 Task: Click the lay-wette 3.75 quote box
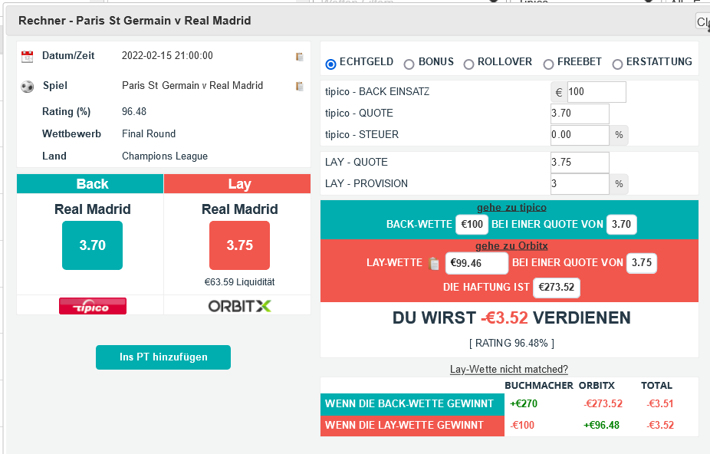click(x=641, y=263)
